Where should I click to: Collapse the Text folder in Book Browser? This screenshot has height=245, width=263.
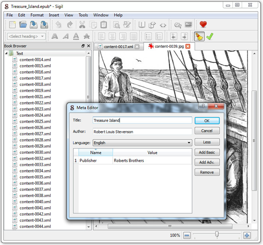click(x=6, y=53)
